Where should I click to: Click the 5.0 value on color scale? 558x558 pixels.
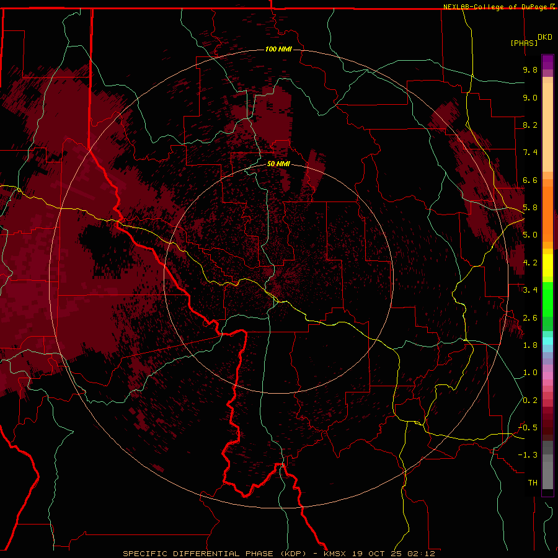(530, 235)
